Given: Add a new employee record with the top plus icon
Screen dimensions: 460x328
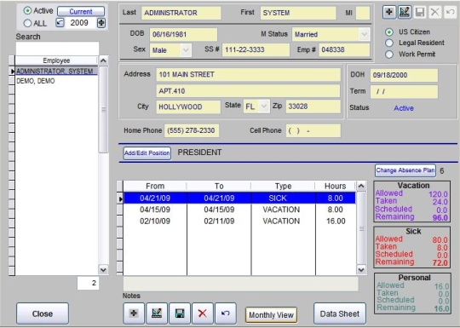Looking at the screenshot, I should [x=389, y=12].
